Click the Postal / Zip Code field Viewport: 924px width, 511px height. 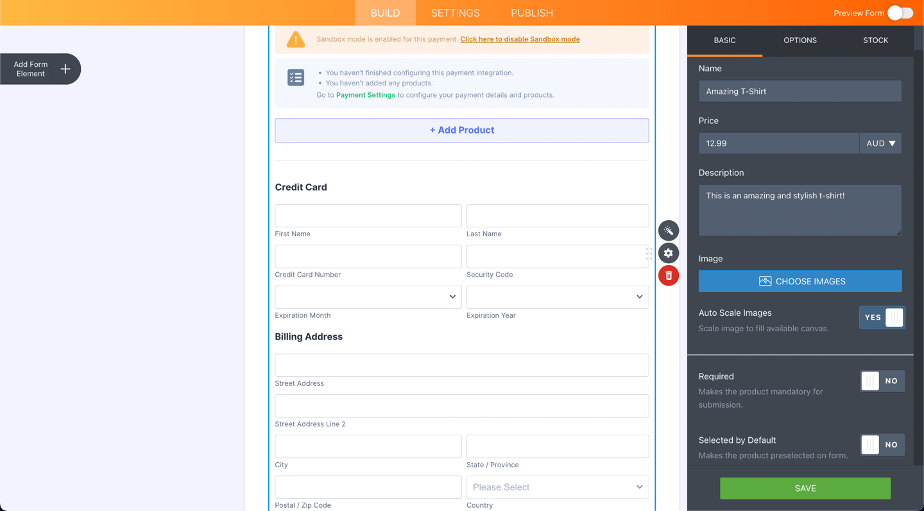pyautogui.click(x=368, y=487)
